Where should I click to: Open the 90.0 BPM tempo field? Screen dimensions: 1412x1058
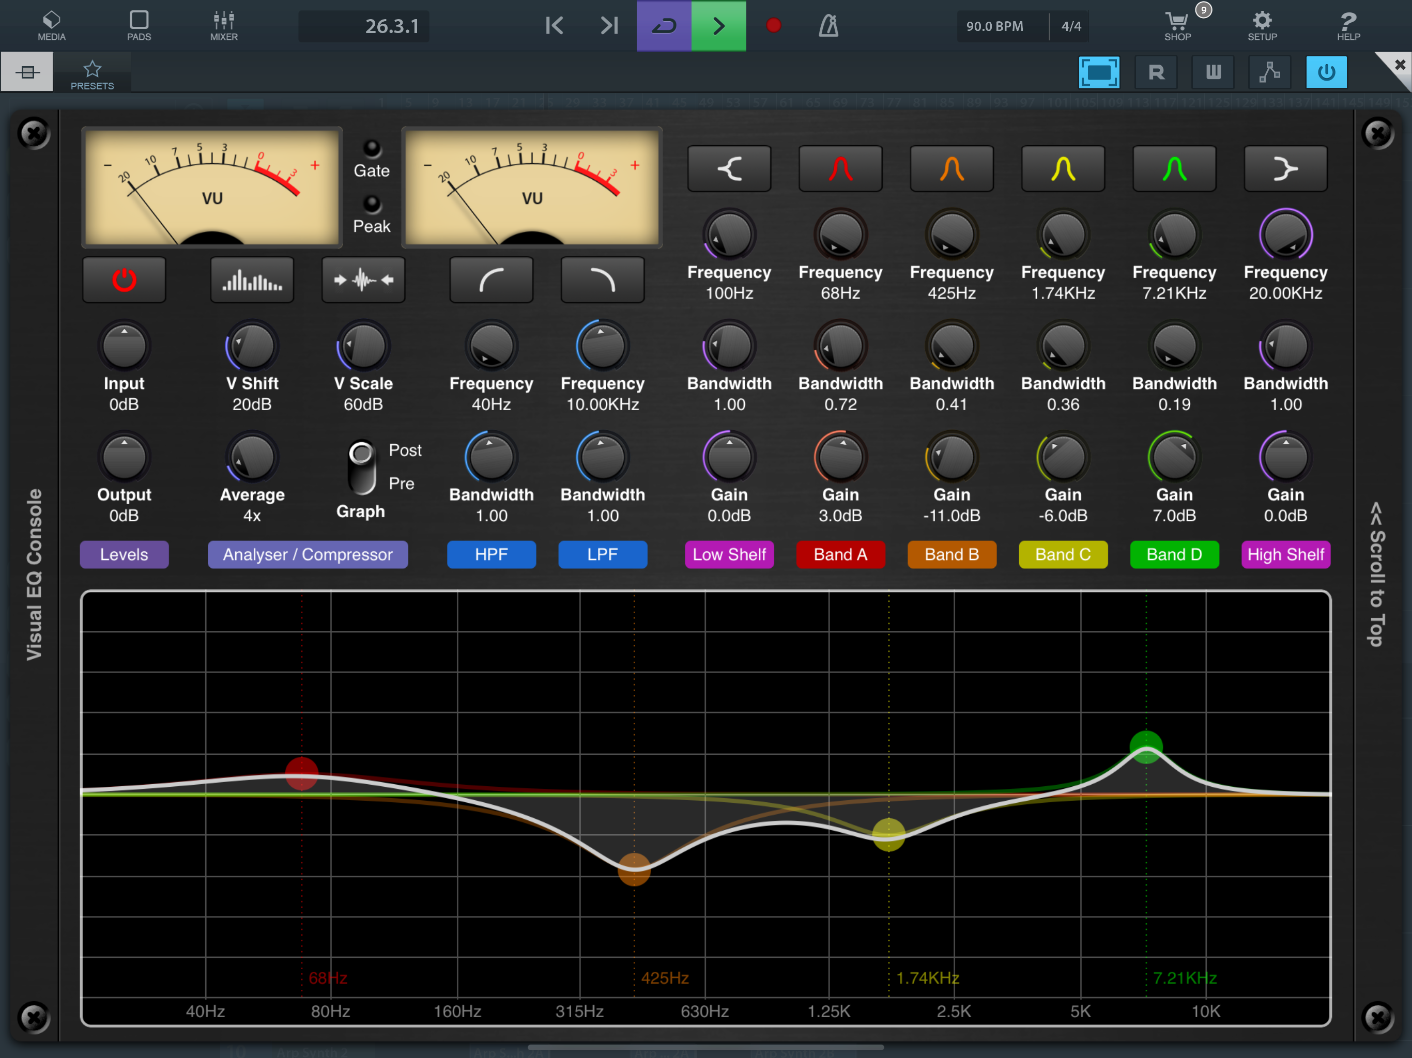click(x=994, y=26)
